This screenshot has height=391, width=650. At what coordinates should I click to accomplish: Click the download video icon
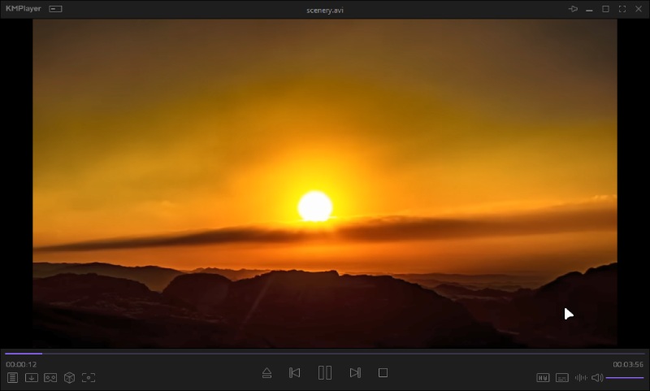coord(32,377)
